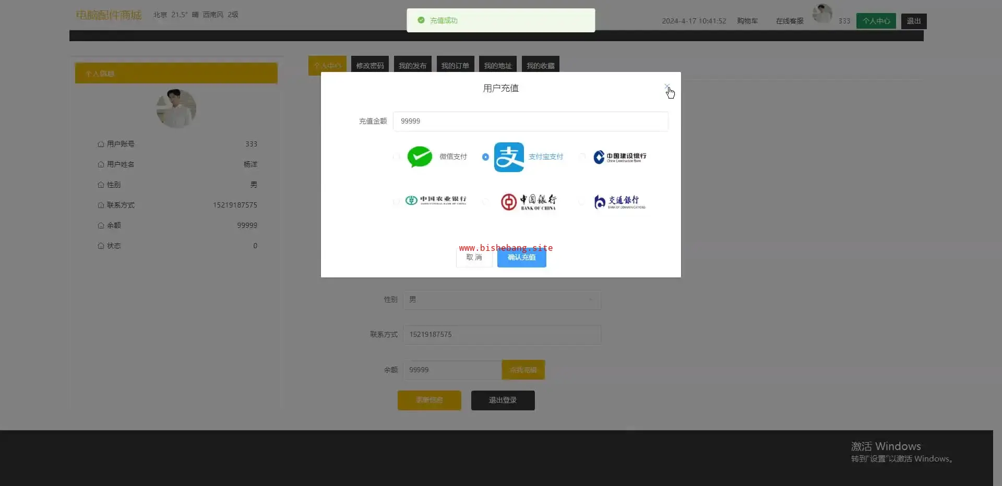Select the 交通银行 radio button
The image size is (1002, 486).
pyautogui.click(x=582, y=202)
